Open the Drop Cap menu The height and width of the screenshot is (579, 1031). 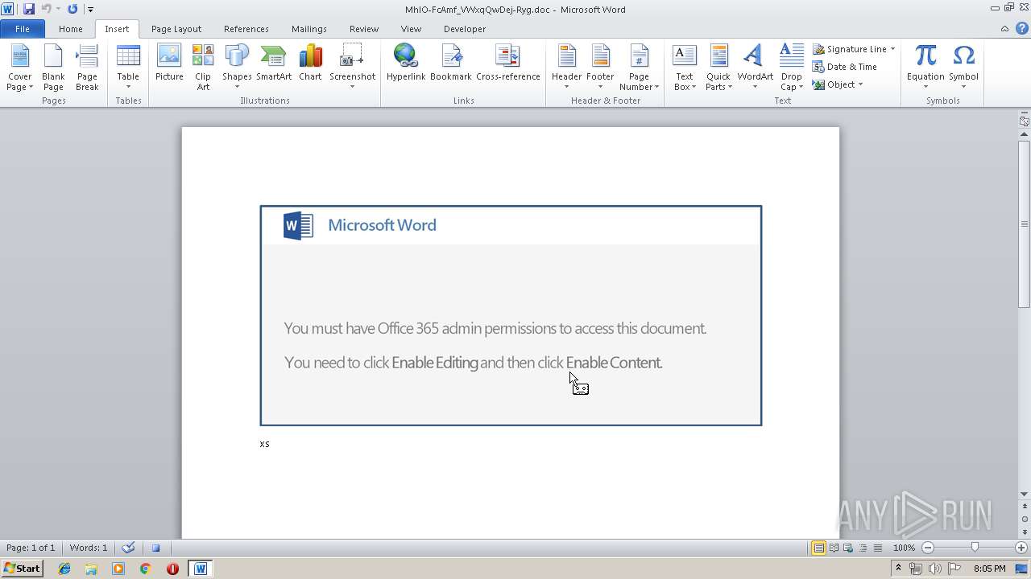tap(791, 68)
